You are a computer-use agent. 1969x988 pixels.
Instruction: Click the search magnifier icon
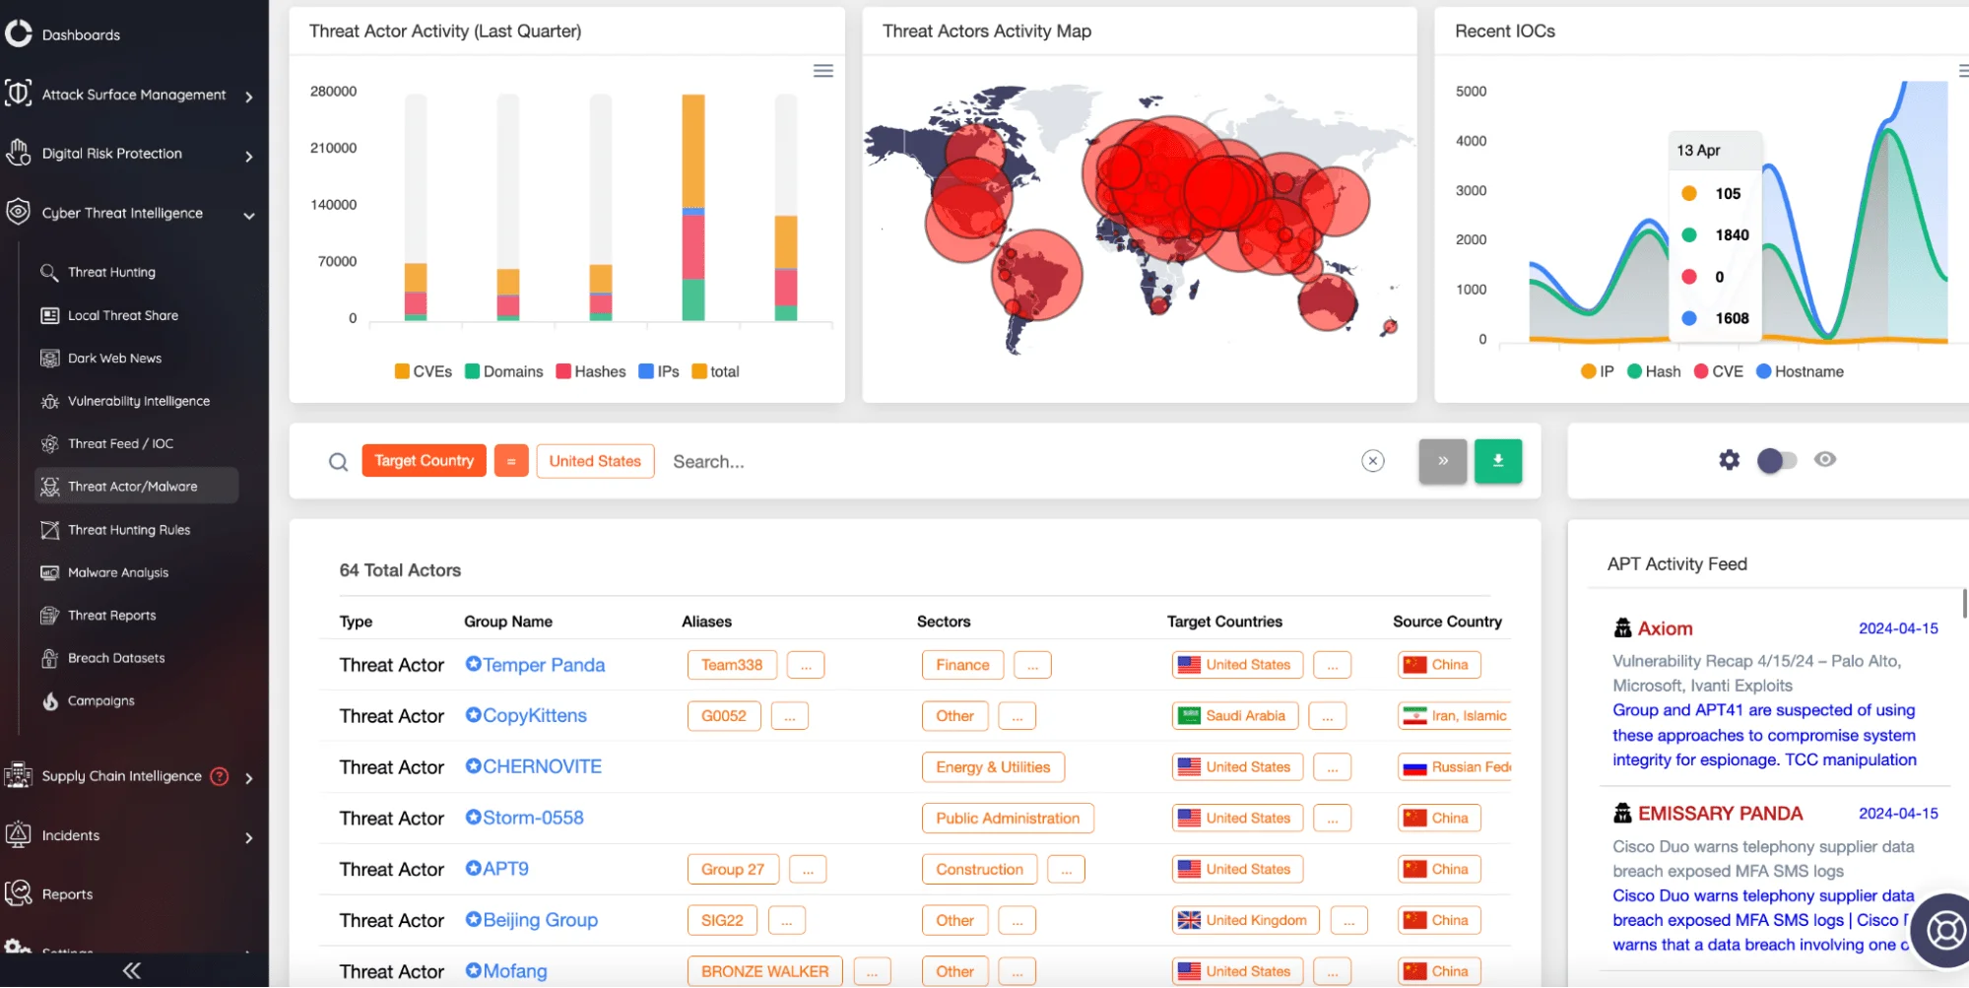point(338,462)
